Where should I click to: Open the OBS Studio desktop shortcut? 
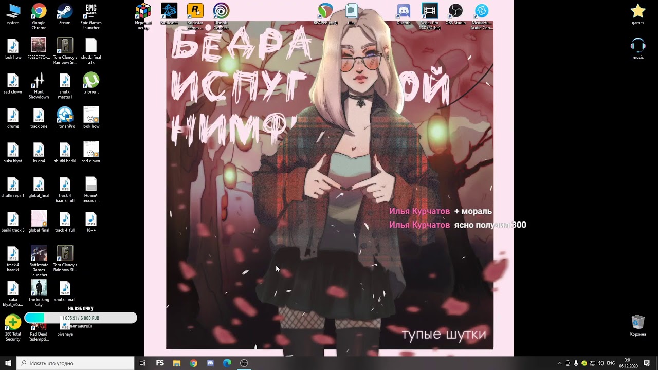pos(455,14)
